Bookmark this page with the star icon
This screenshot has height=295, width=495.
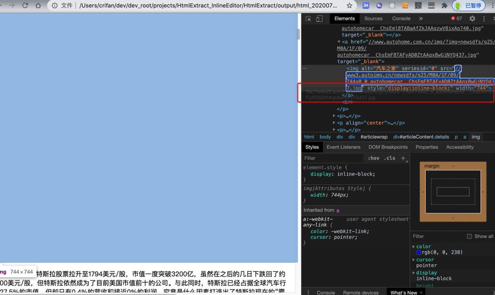(x=349, y=5)
